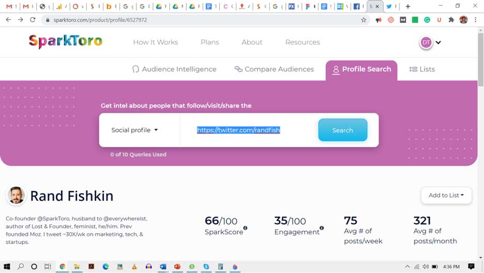Open Skype from the taskbar

(206, 266)
